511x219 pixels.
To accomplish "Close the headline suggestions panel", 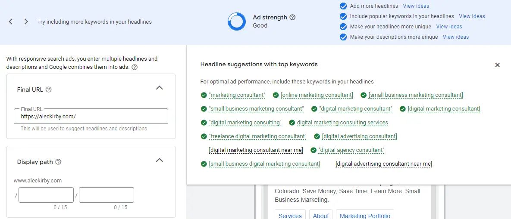I will [497, 65].
